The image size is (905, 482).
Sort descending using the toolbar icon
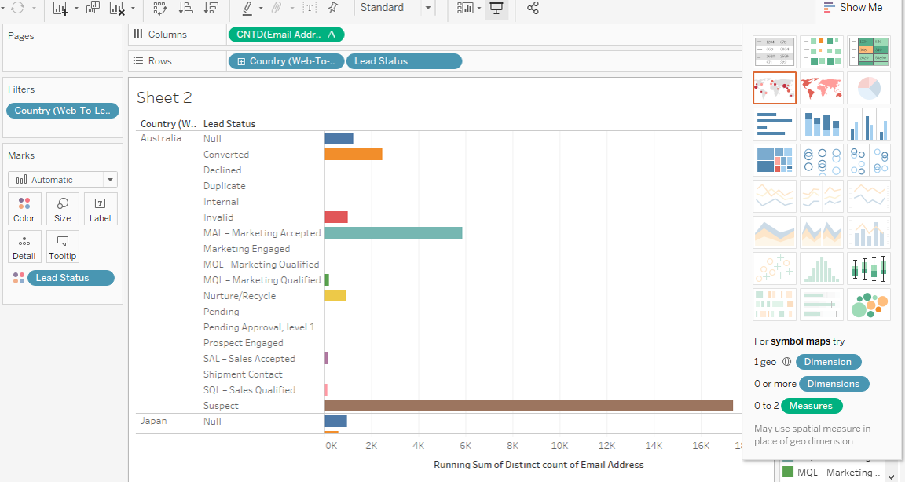click(211, 9)
